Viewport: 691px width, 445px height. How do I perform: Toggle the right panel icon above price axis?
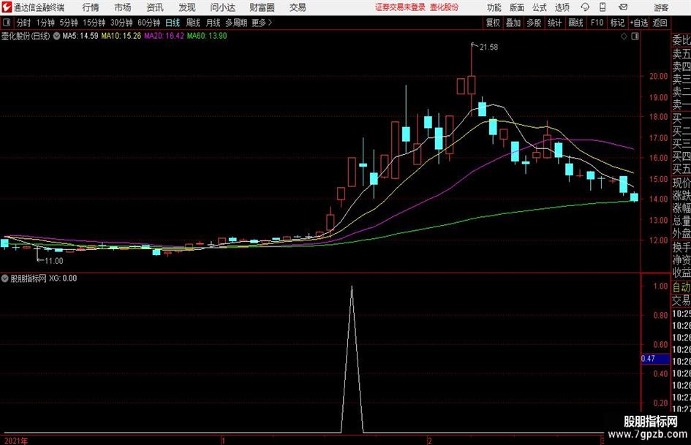click(635, 37)
